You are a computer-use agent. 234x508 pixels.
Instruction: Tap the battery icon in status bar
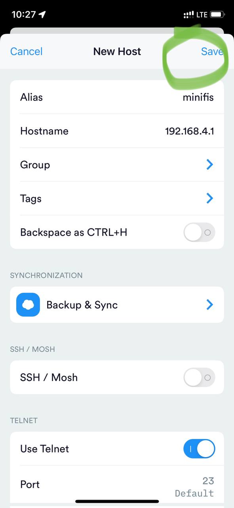tap(217, 15)
